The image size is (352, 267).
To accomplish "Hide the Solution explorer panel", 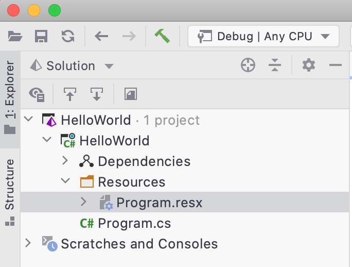I will [336, 65].
